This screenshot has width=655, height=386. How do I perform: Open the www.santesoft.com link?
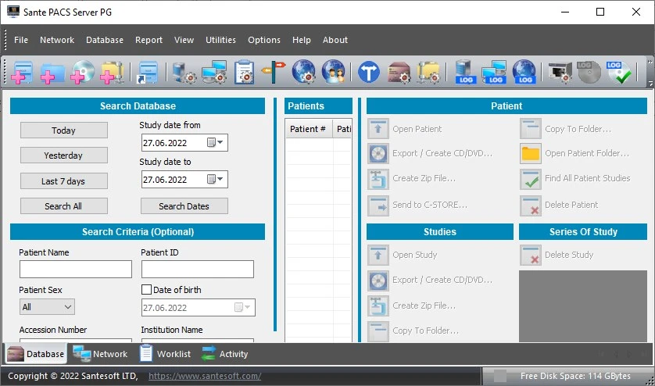click(x=205, y=377)
